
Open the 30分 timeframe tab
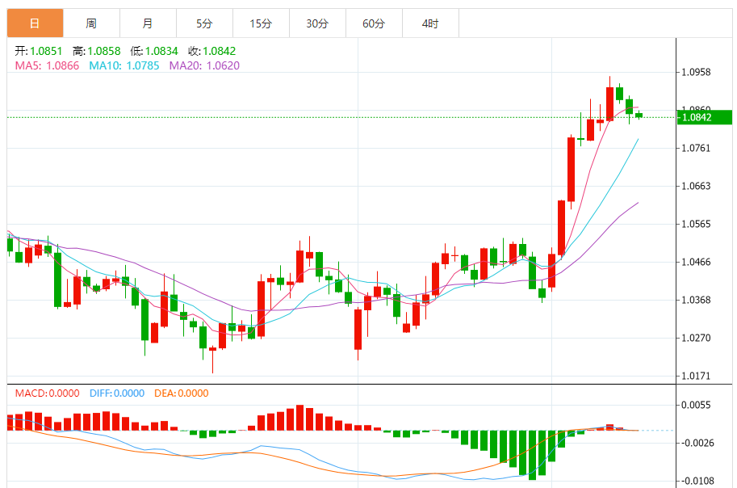[317, 23]
